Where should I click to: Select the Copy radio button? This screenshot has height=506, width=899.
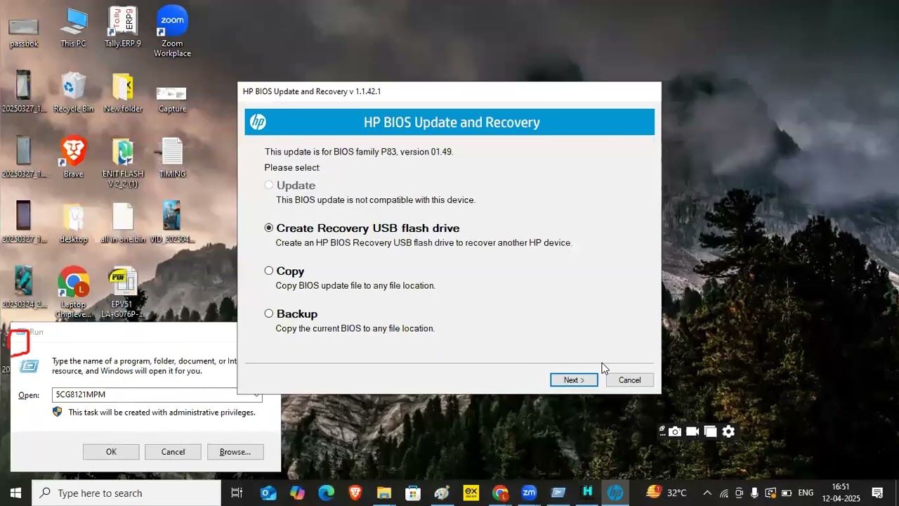pos(269,271)
